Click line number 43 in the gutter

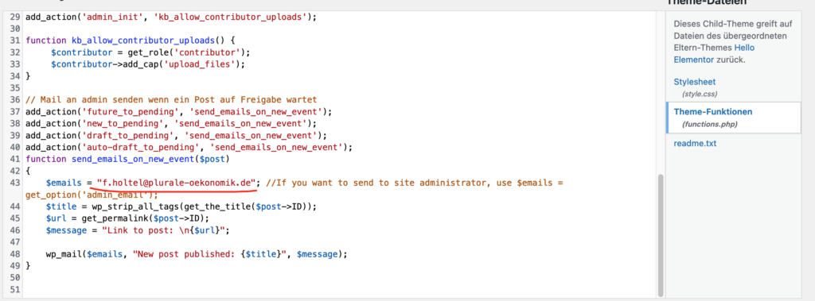(x=14, y=183)
